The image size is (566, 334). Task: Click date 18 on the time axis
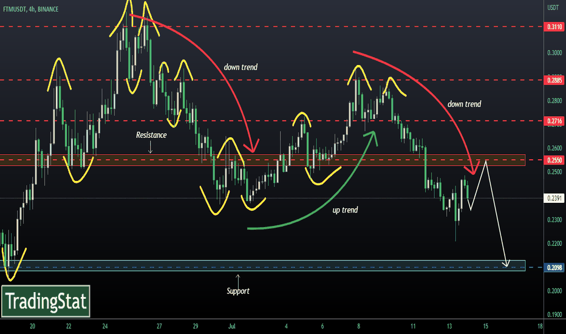[x=540, y=326]
